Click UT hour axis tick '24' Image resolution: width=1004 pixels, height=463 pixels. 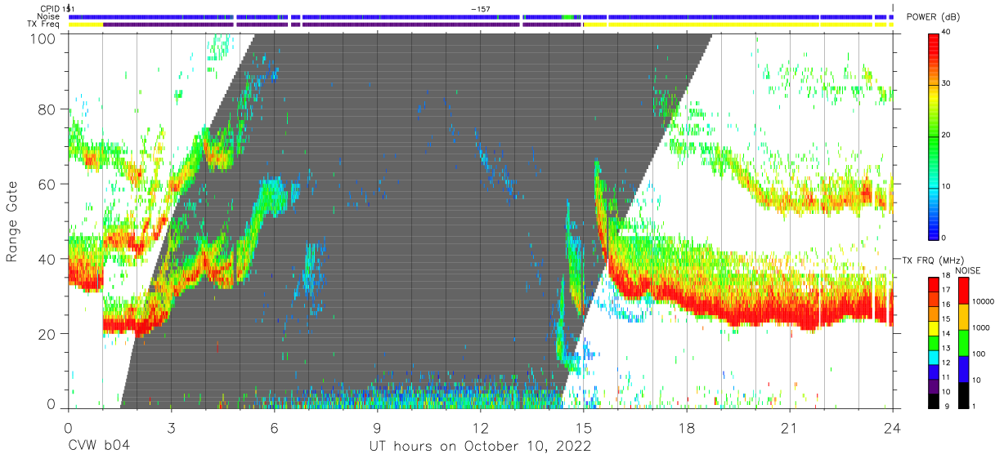pos(893,428)
